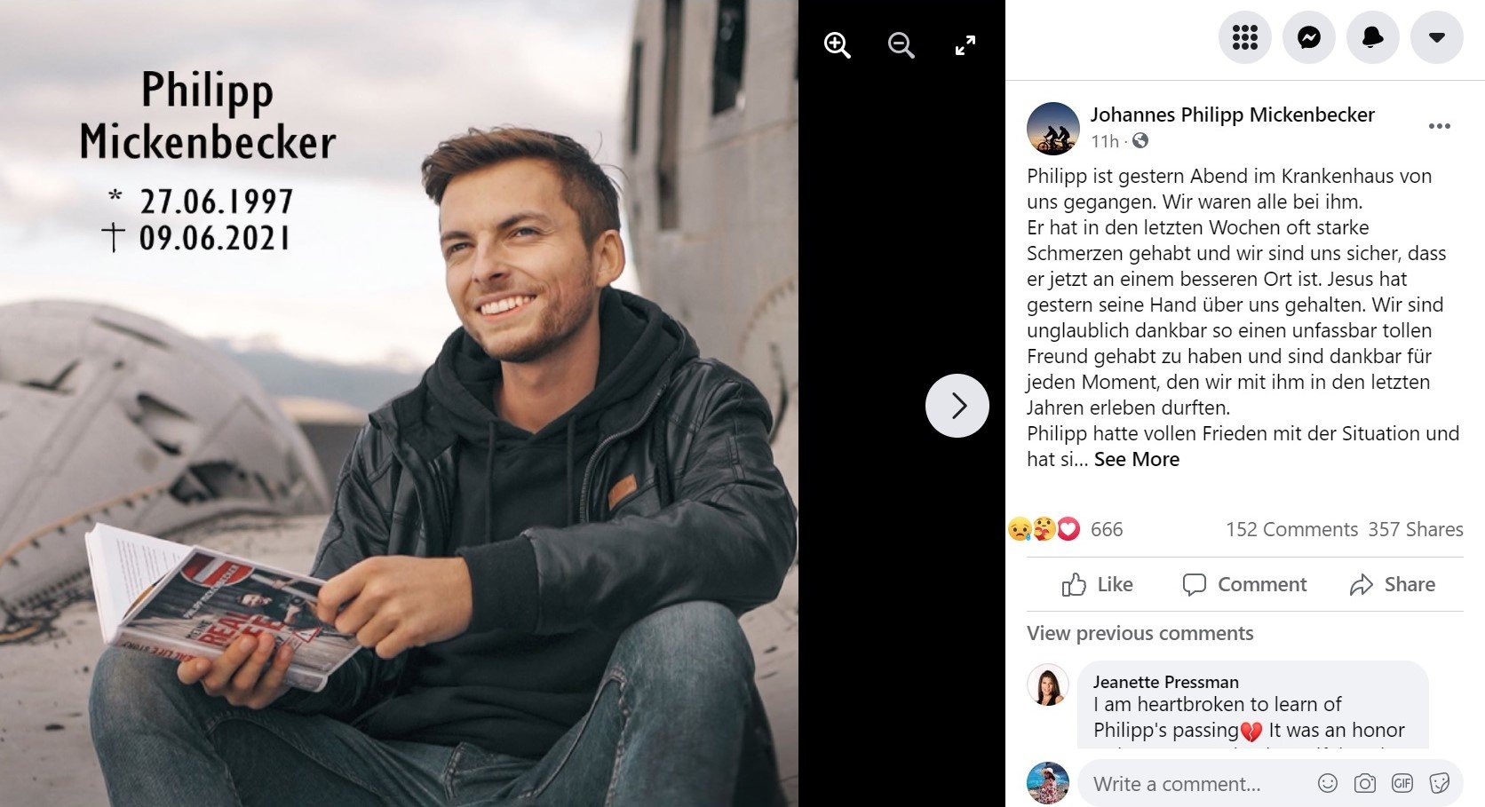
Task: Zoom out of the photo
Action: pos(901,44)
